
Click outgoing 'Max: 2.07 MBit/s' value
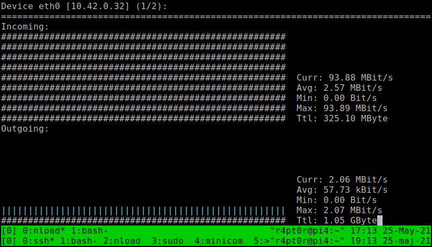click(340, 210)
